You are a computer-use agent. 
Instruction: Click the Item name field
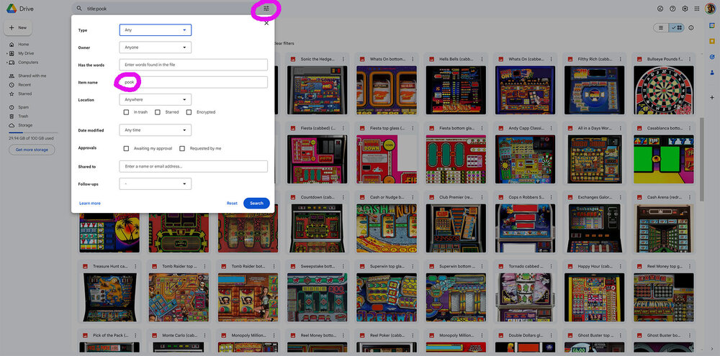click(193, 82)
